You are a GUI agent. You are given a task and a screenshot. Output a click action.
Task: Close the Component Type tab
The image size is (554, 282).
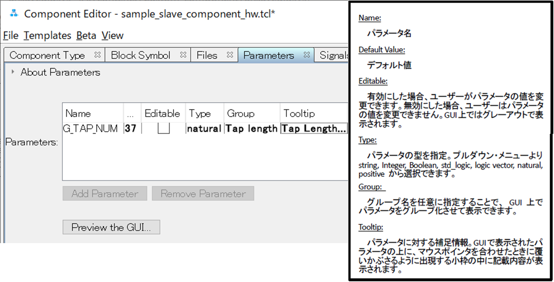point(97,55)
